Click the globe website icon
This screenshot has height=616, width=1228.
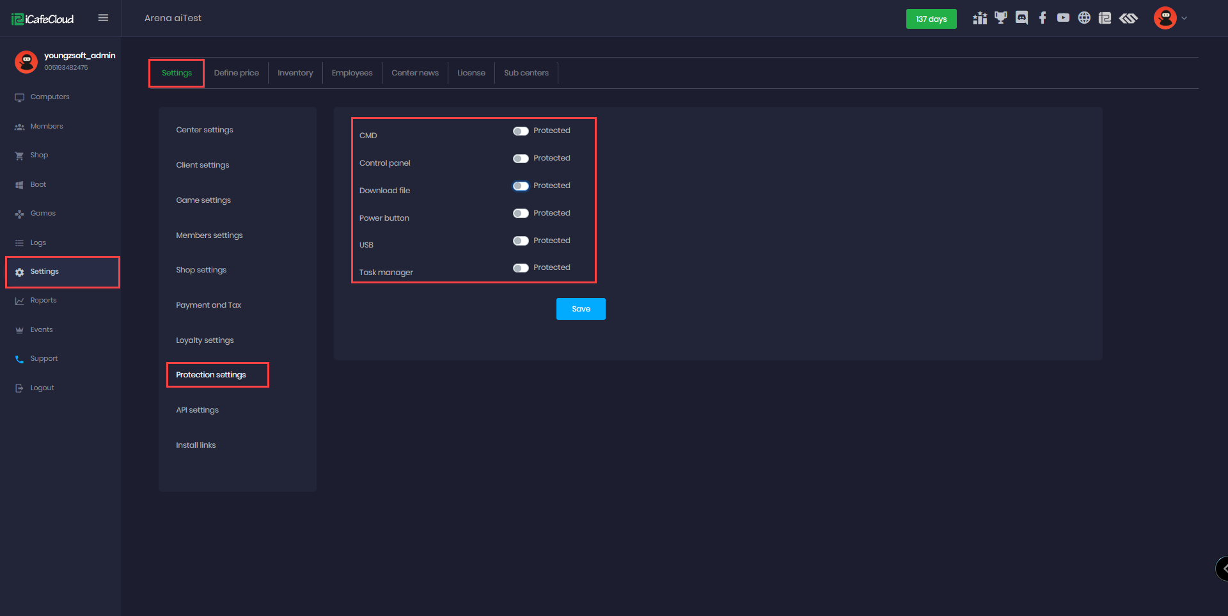click(1084, 18)
